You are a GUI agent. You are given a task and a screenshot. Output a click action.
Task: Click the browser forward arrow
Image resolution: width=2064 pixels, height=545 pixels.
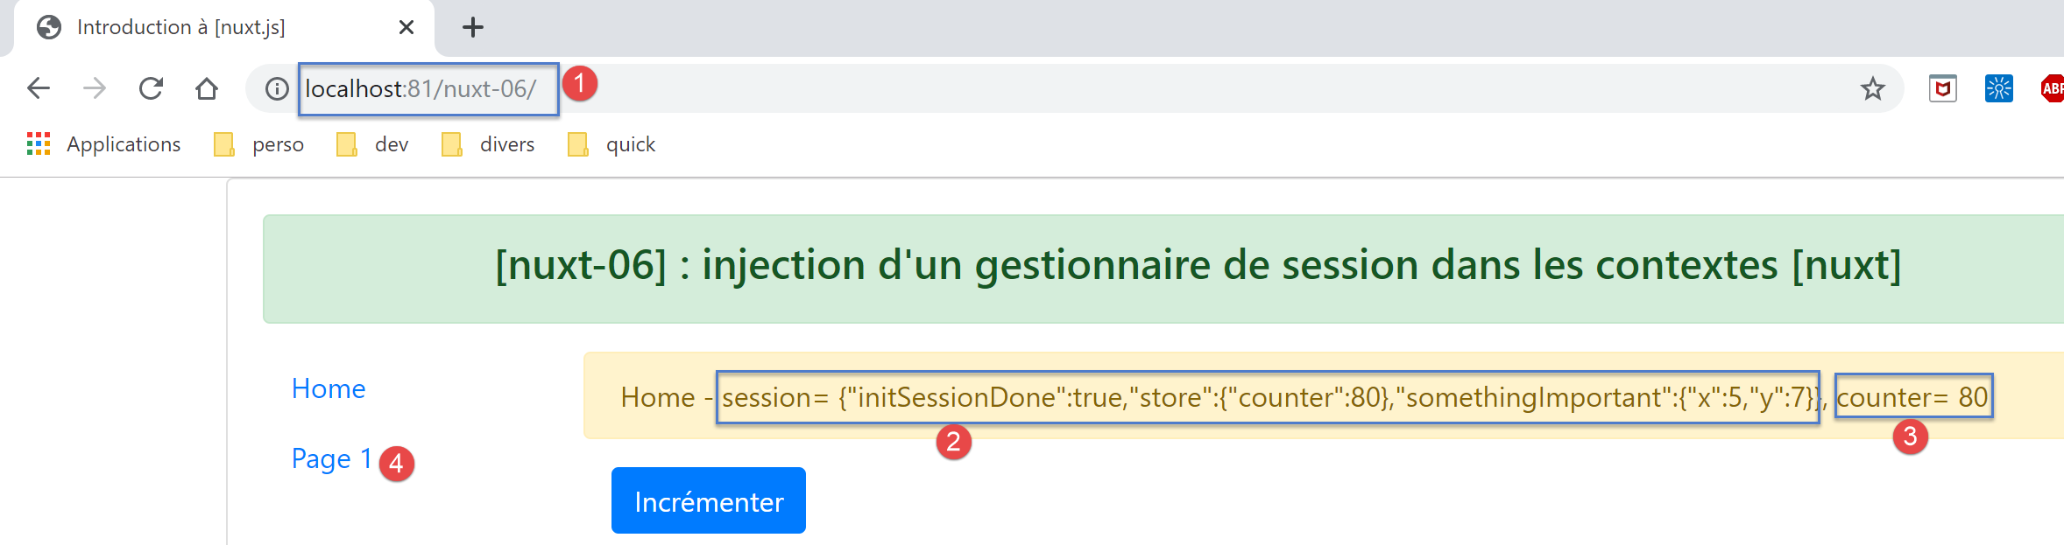point(95,88)
